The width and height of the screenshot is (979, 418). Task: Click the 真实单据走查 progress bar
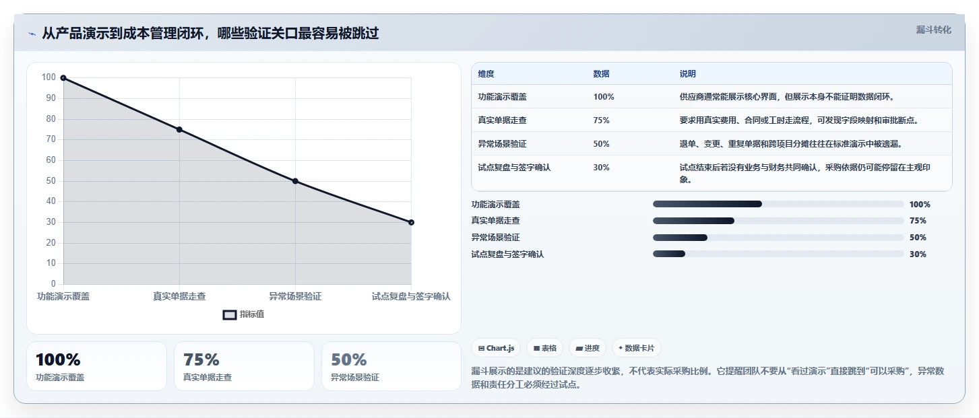(778, 221)
